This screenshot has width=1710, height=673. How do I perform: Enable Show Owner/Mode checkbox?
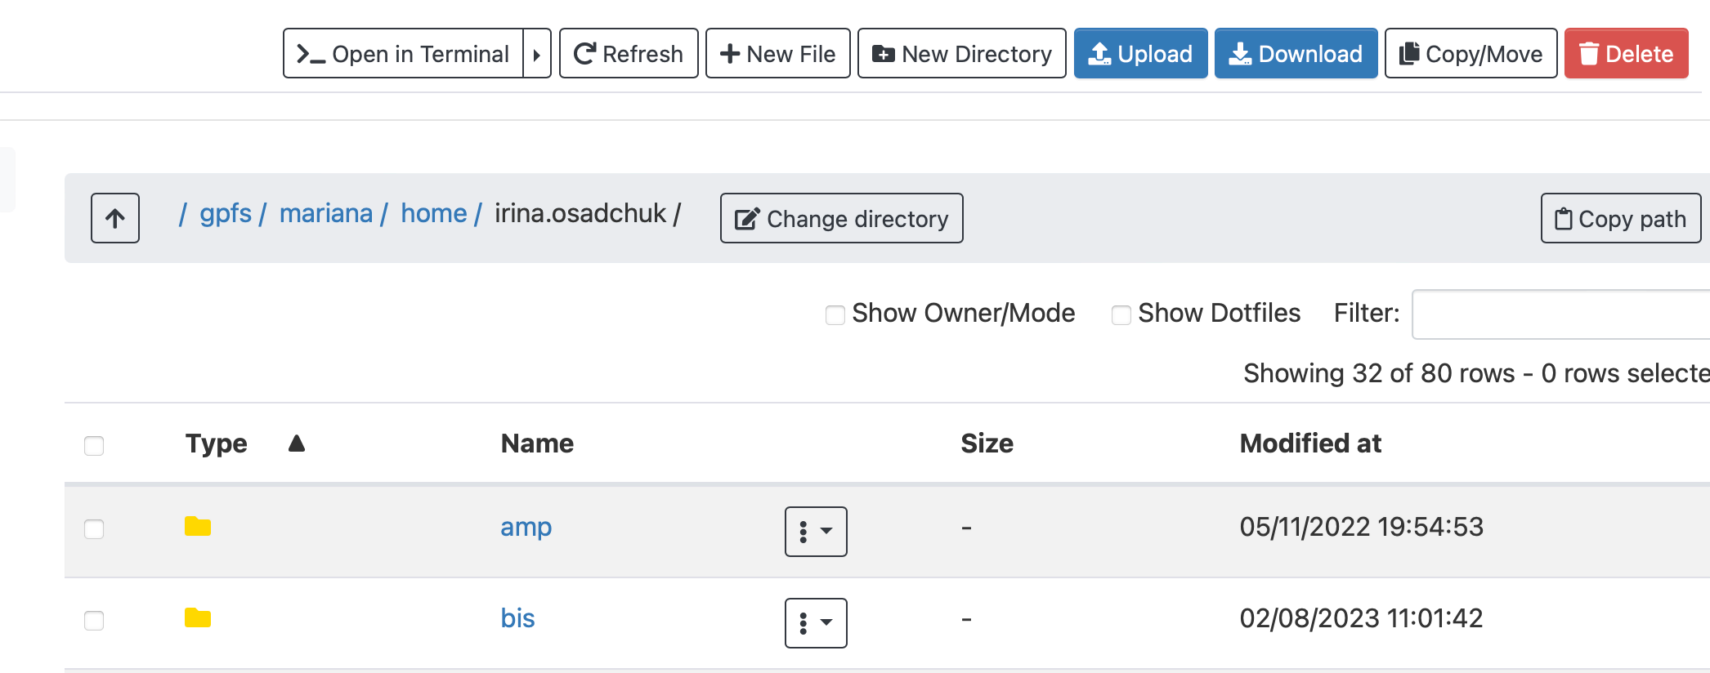coord(835,314)
